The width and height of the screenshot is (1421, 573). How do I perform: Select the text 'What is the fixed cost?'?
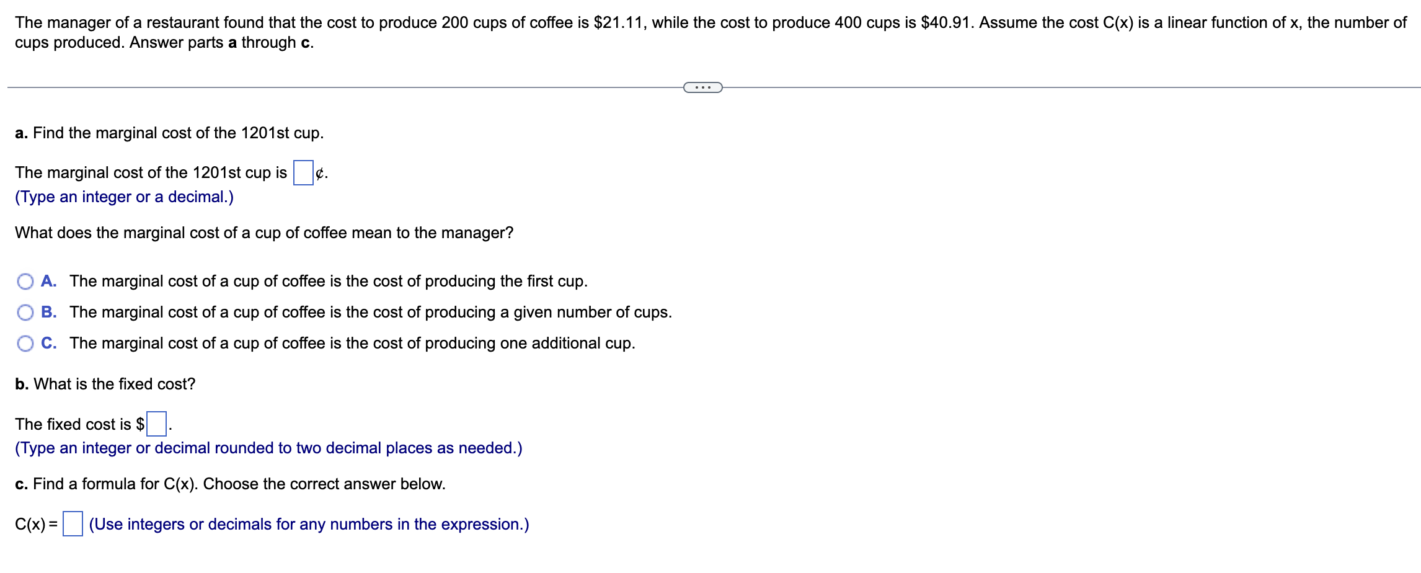coord(105,384)
